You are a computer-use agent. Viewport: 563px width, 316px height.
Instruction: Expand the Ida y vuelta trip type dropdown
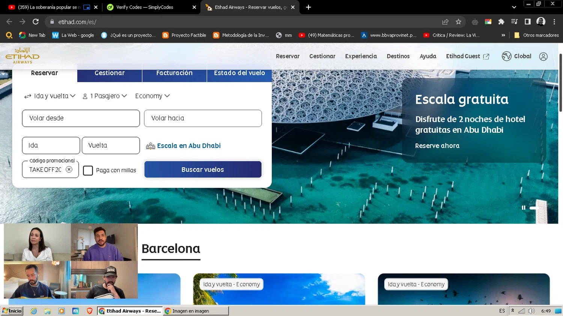pyautogui.click(x=50, y=96)
